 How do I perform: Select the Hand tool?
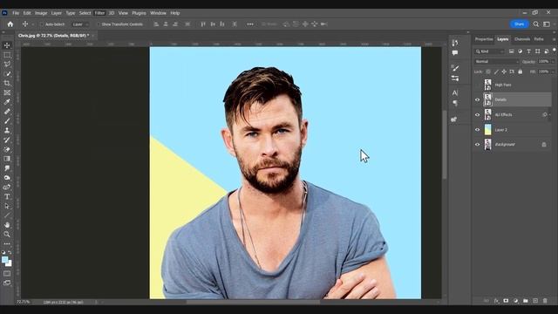[7, 225]
